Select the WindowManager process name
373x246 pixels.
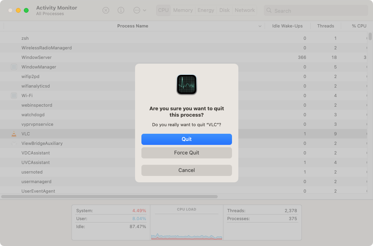pos(39,67)
